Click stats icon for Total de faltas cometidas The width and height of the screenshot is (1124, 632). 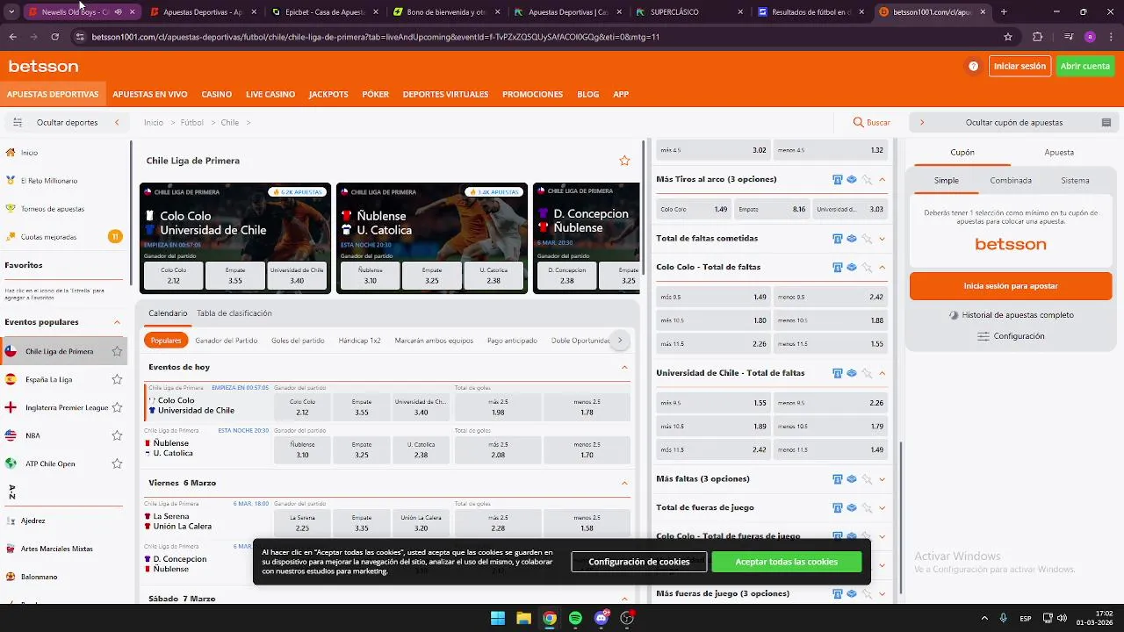pyautogui.click(x=837, y=238)
